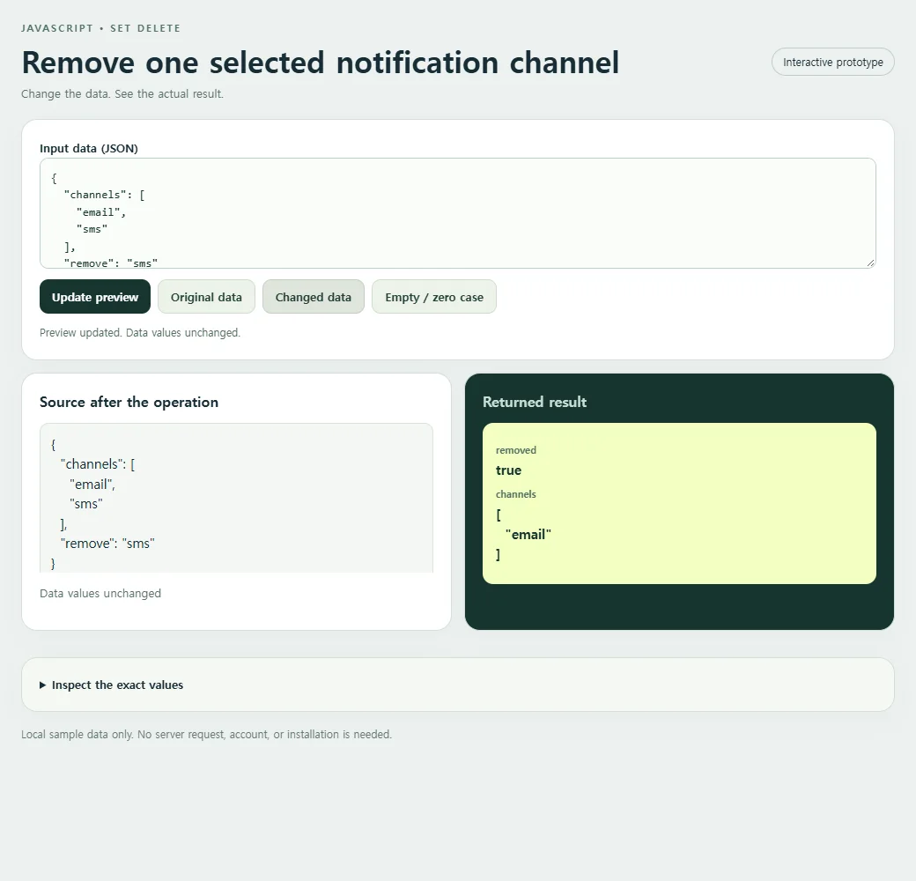Click the Update preview button
This screenshot has height=881, width=916.
[x=94, y=297]
